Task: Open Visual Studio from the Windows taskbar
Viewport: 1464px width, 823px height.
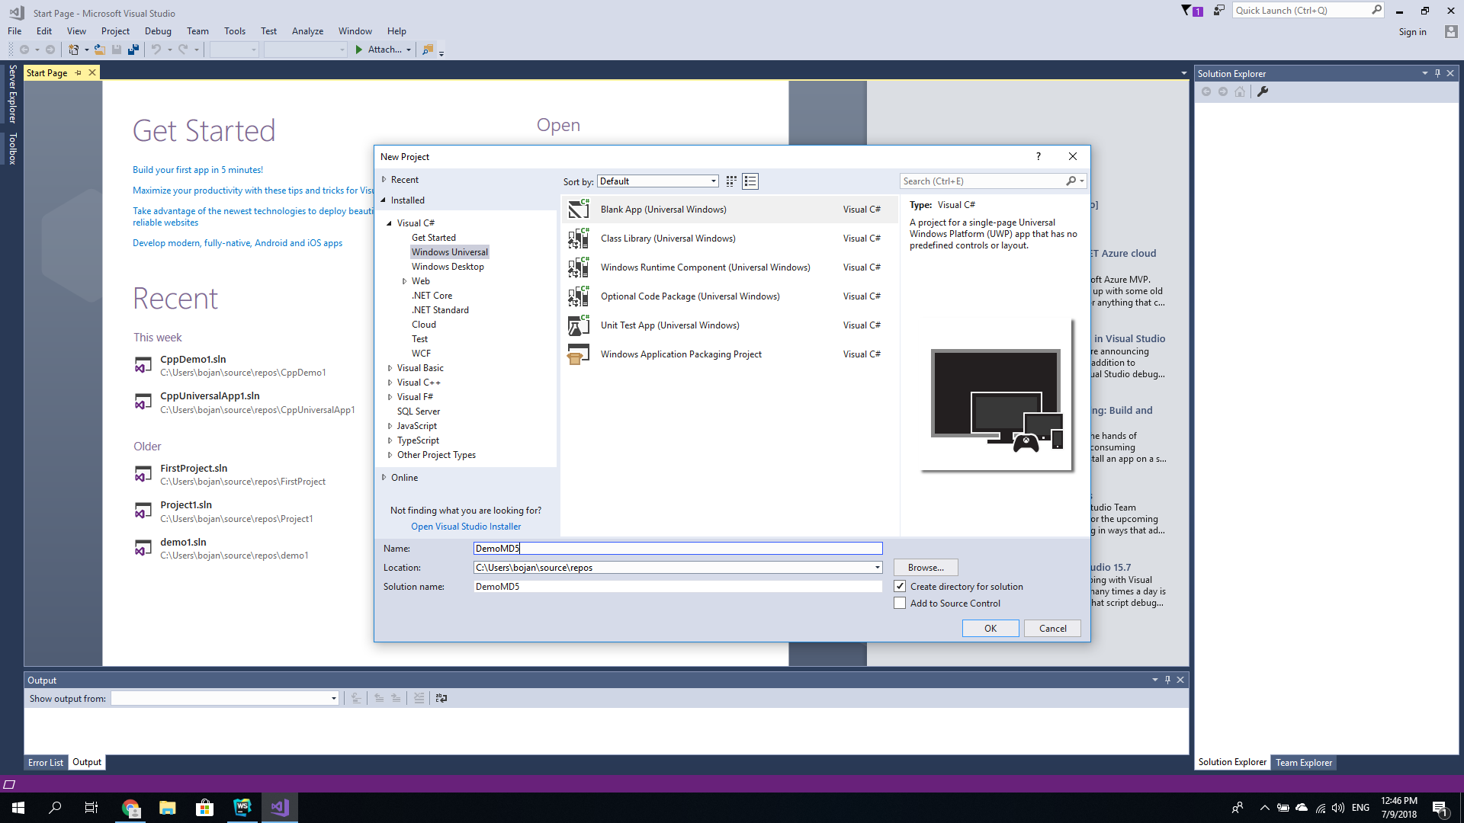Action: tap(279, 808)
